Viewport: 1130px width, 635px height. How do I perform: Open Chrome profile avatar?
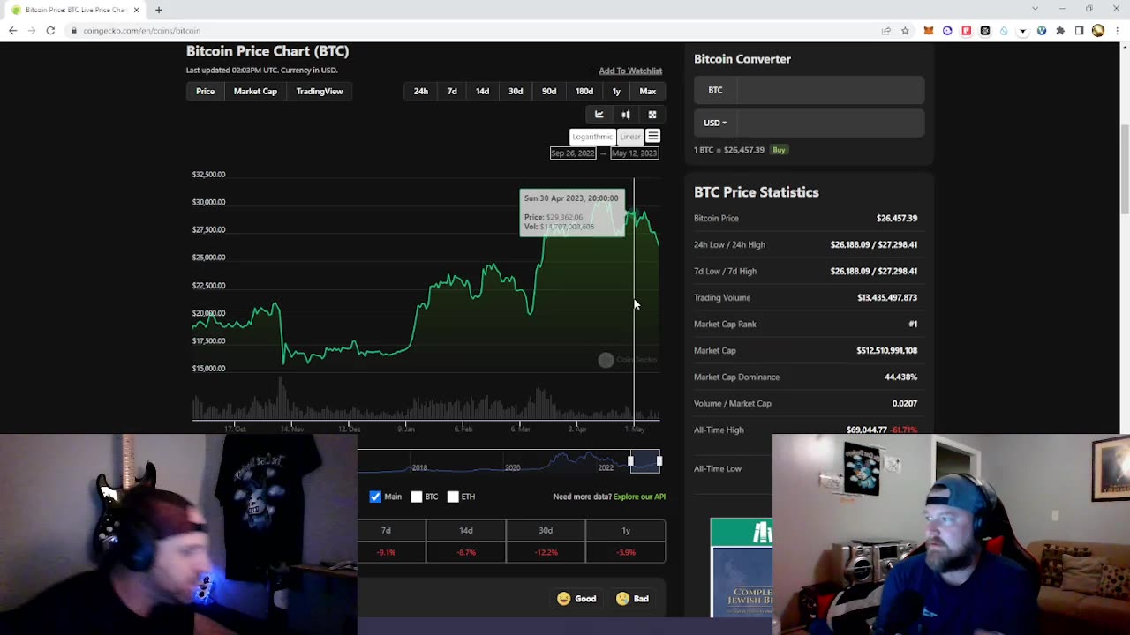pyautogui.click(x=1098, y=31)
